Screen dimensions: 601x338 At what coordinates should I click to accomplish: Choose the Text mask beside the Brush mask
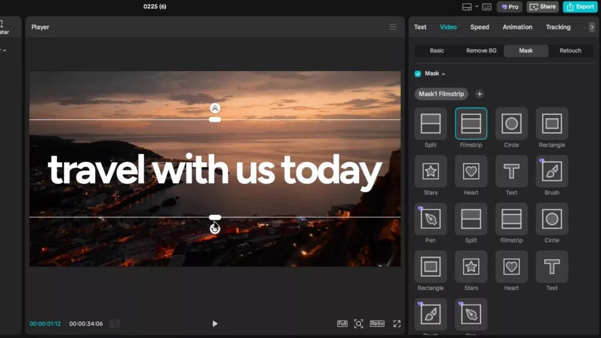coord(511,171)
